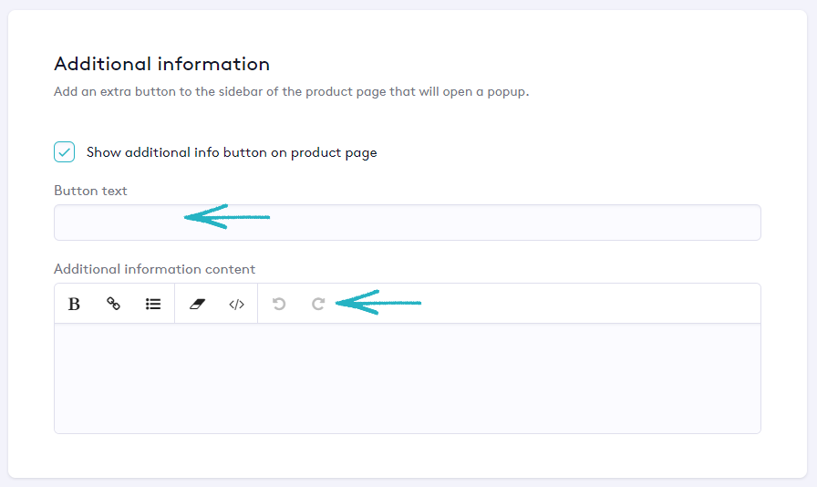Click the empty right side of the editor toolbar
The image size is (817, 487).
pos(593,304)
